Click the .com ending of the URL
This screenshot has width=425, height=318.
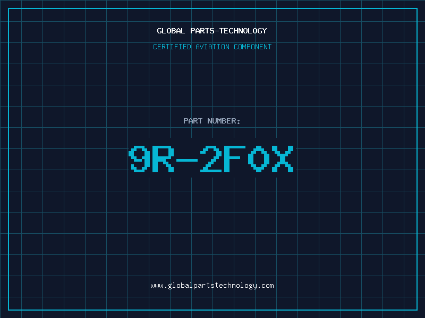(265, 286)
